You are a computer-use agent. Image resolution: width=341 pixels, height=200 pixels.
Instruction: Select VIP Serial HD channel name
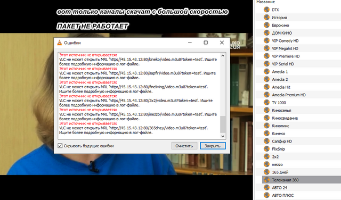tap(283, 64)
